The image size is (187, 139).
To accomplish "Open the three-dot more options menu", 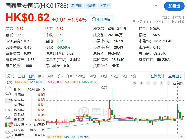I will pyautogui.click(x=155, y=6).
